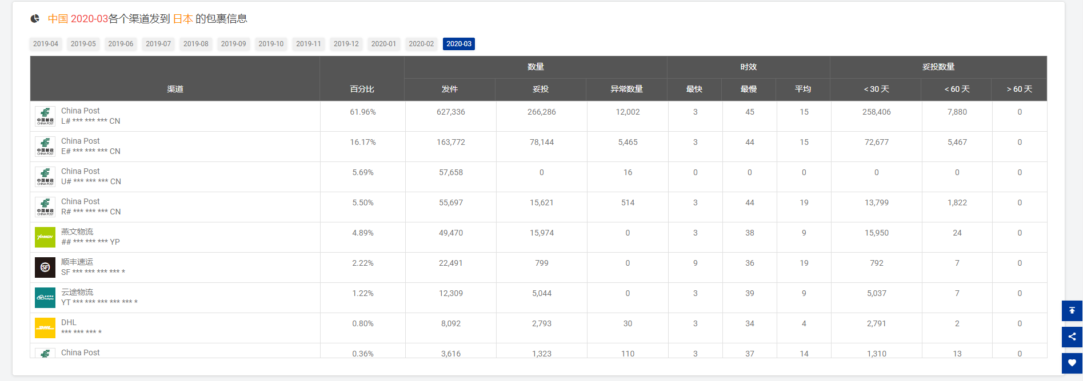
Task: Open China Post E# channel name
Action: coord(81,141)
